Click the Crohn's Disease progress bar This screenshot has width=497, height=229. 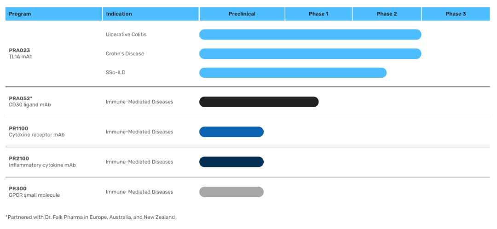pyautogui.click(x=310, y=54)
